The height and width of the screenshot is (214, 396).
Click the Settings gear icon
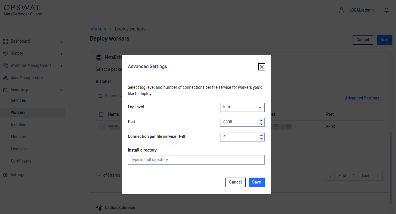[x=5, y=175]
